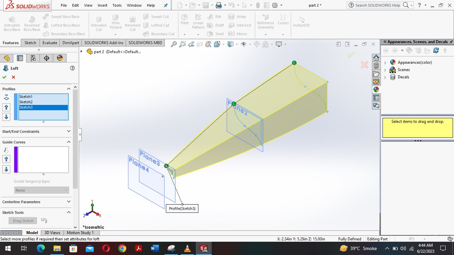The width and height of the screenshot is (454, 255).
Task: Expand the Decals tree node
Action: pyautogui.click(x=385, y=77)
